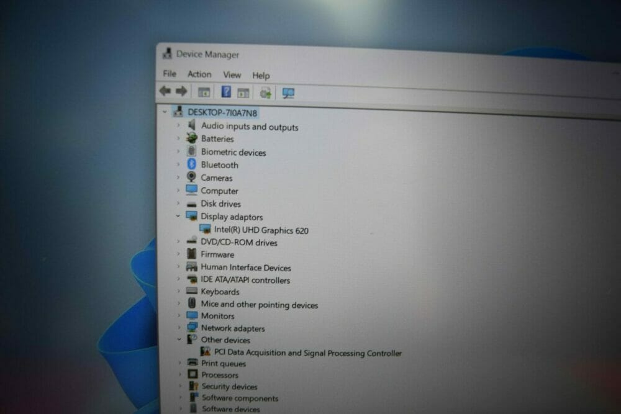The width and height of the screenshot is (621, 414).
Task: Open the Help menu
Action: coord(261,76)
